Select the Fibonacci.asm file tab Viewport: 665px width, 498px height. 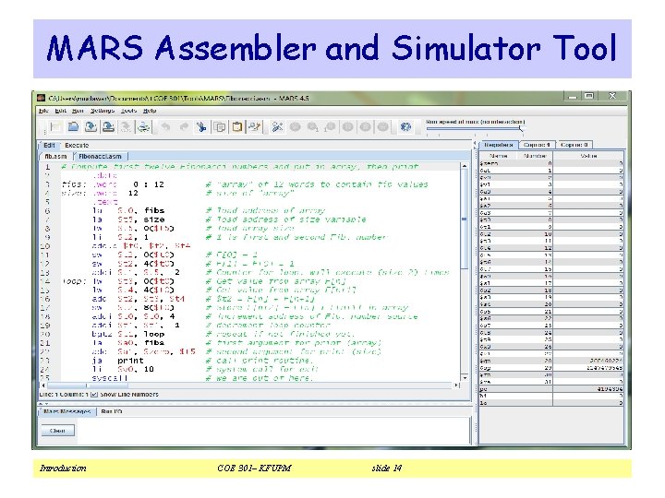pyautogui.click(x=100, y=156)
